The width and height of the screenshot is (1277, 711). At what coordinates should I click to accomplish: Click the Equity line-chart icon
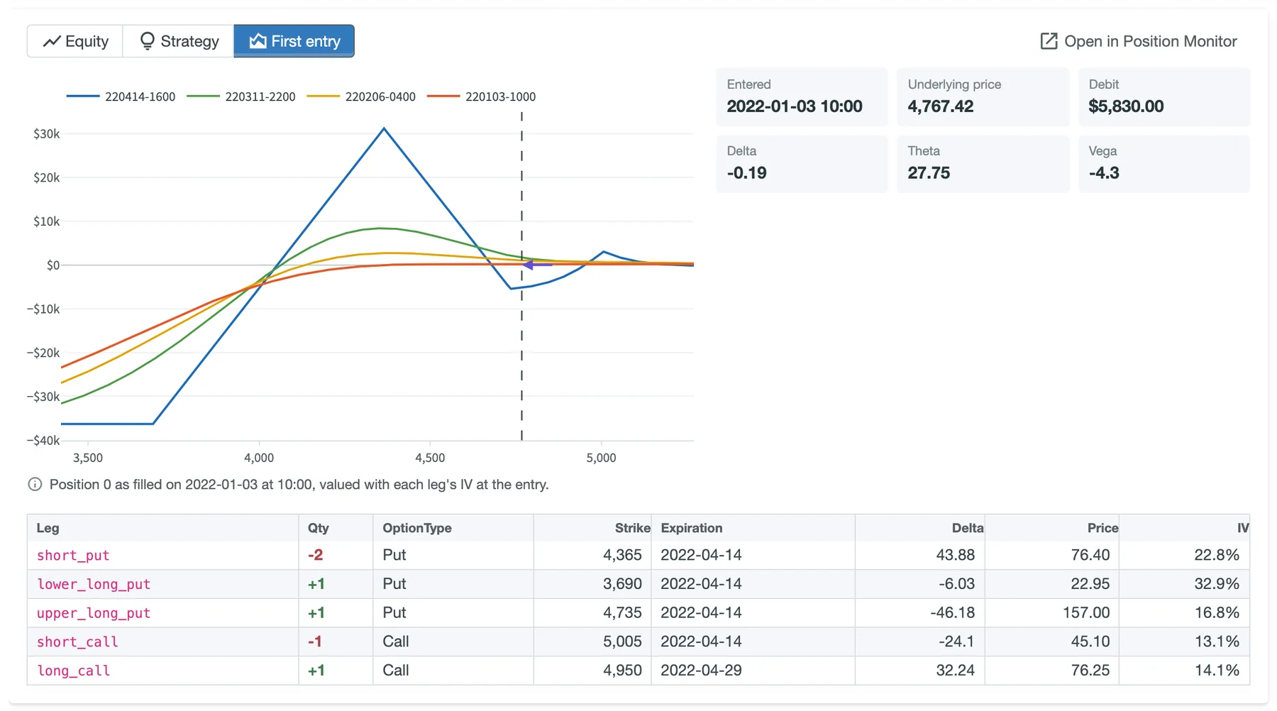[x=51, y=41]
